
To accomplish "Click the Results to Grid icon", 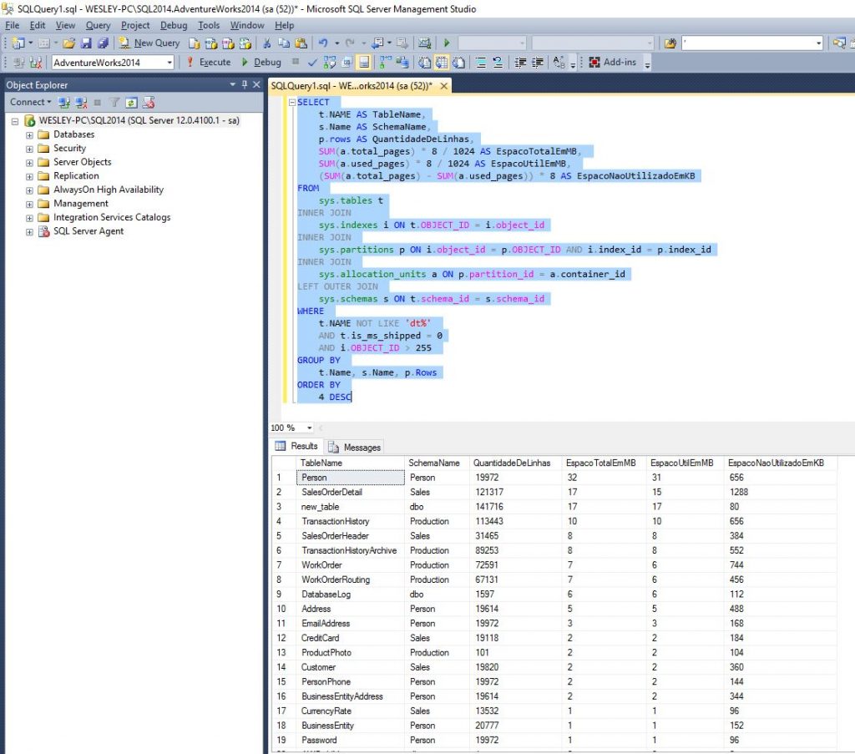I will click(439, 62).
